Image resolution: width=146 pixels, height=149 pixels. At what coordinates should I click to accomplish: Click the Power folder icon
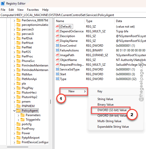(18, 133)
